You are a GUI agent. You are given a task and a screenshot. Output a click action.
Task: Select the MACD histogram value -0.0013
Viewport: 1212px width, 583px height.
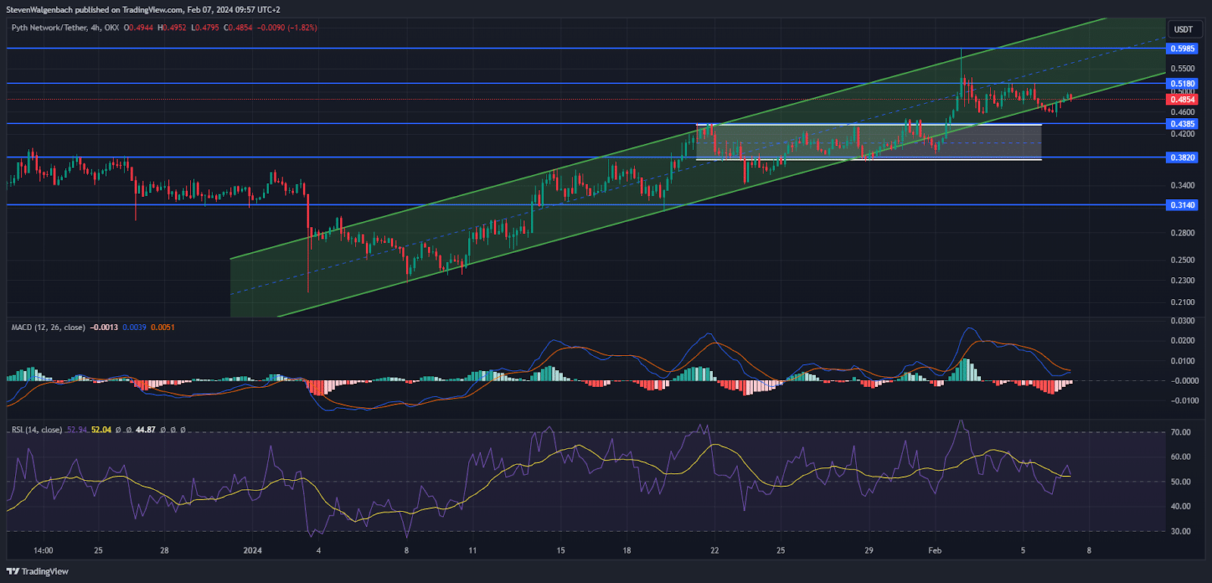pos(104,328)
